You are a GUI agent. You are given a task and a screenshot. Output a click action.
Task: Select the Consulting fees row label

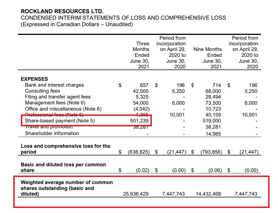coord(42,91)
